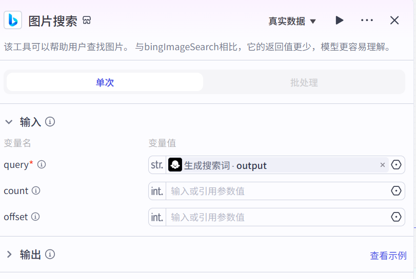Click the plugin badge icon beside 图片搜索
Image resolution: width=416 pixels, height=279 pixels.
pyautogui.click(x=87, y=20)
